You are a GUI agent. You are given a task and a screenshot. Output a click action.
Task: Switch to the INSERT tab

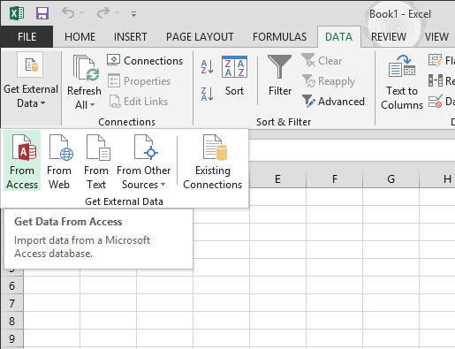click(130, 37)
